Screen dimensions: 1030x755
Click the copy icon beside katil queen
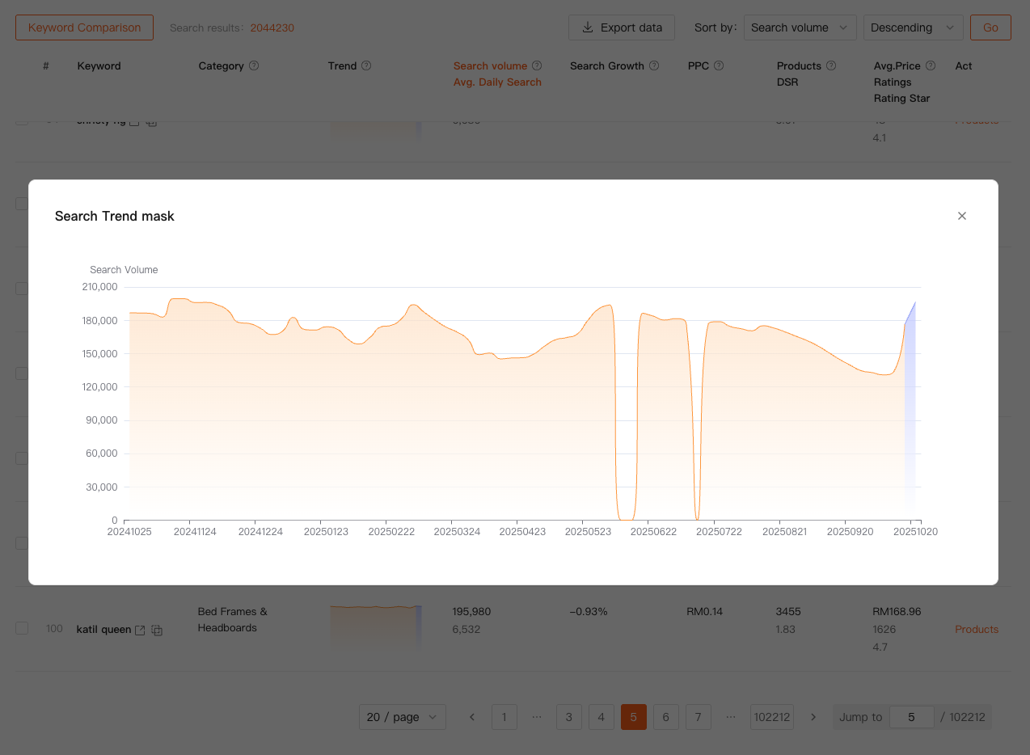tap(157, 630)
